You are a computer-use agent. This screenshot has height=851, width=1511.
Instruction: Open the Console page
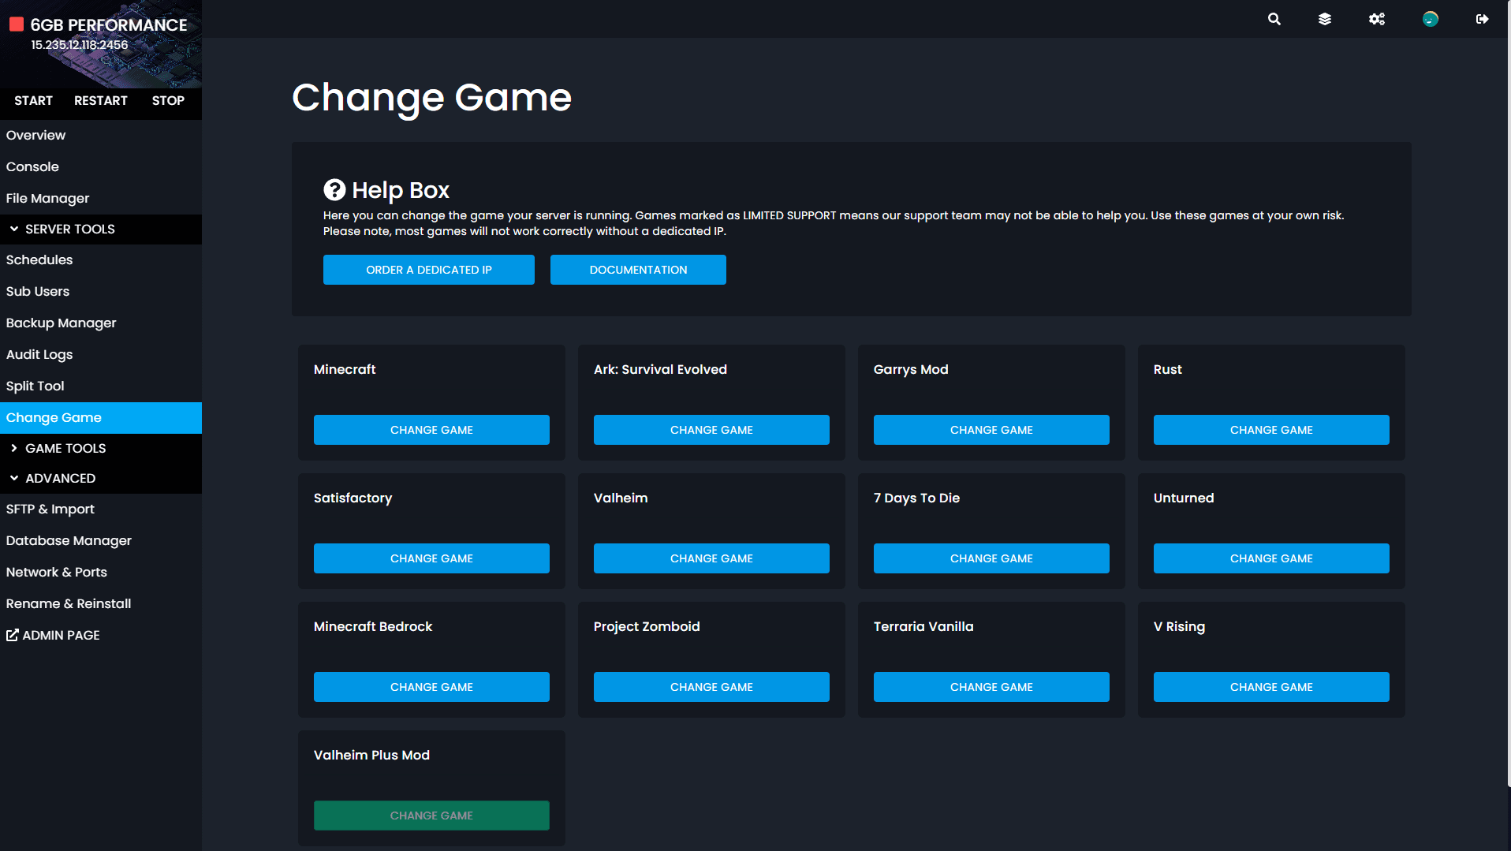pyautogui.click(x=101, y=166)
